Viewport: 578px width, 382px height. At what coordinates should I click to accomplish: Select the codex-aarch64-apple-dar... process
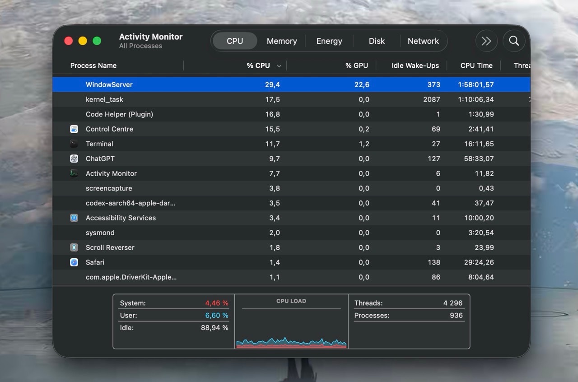click(131, 203)
